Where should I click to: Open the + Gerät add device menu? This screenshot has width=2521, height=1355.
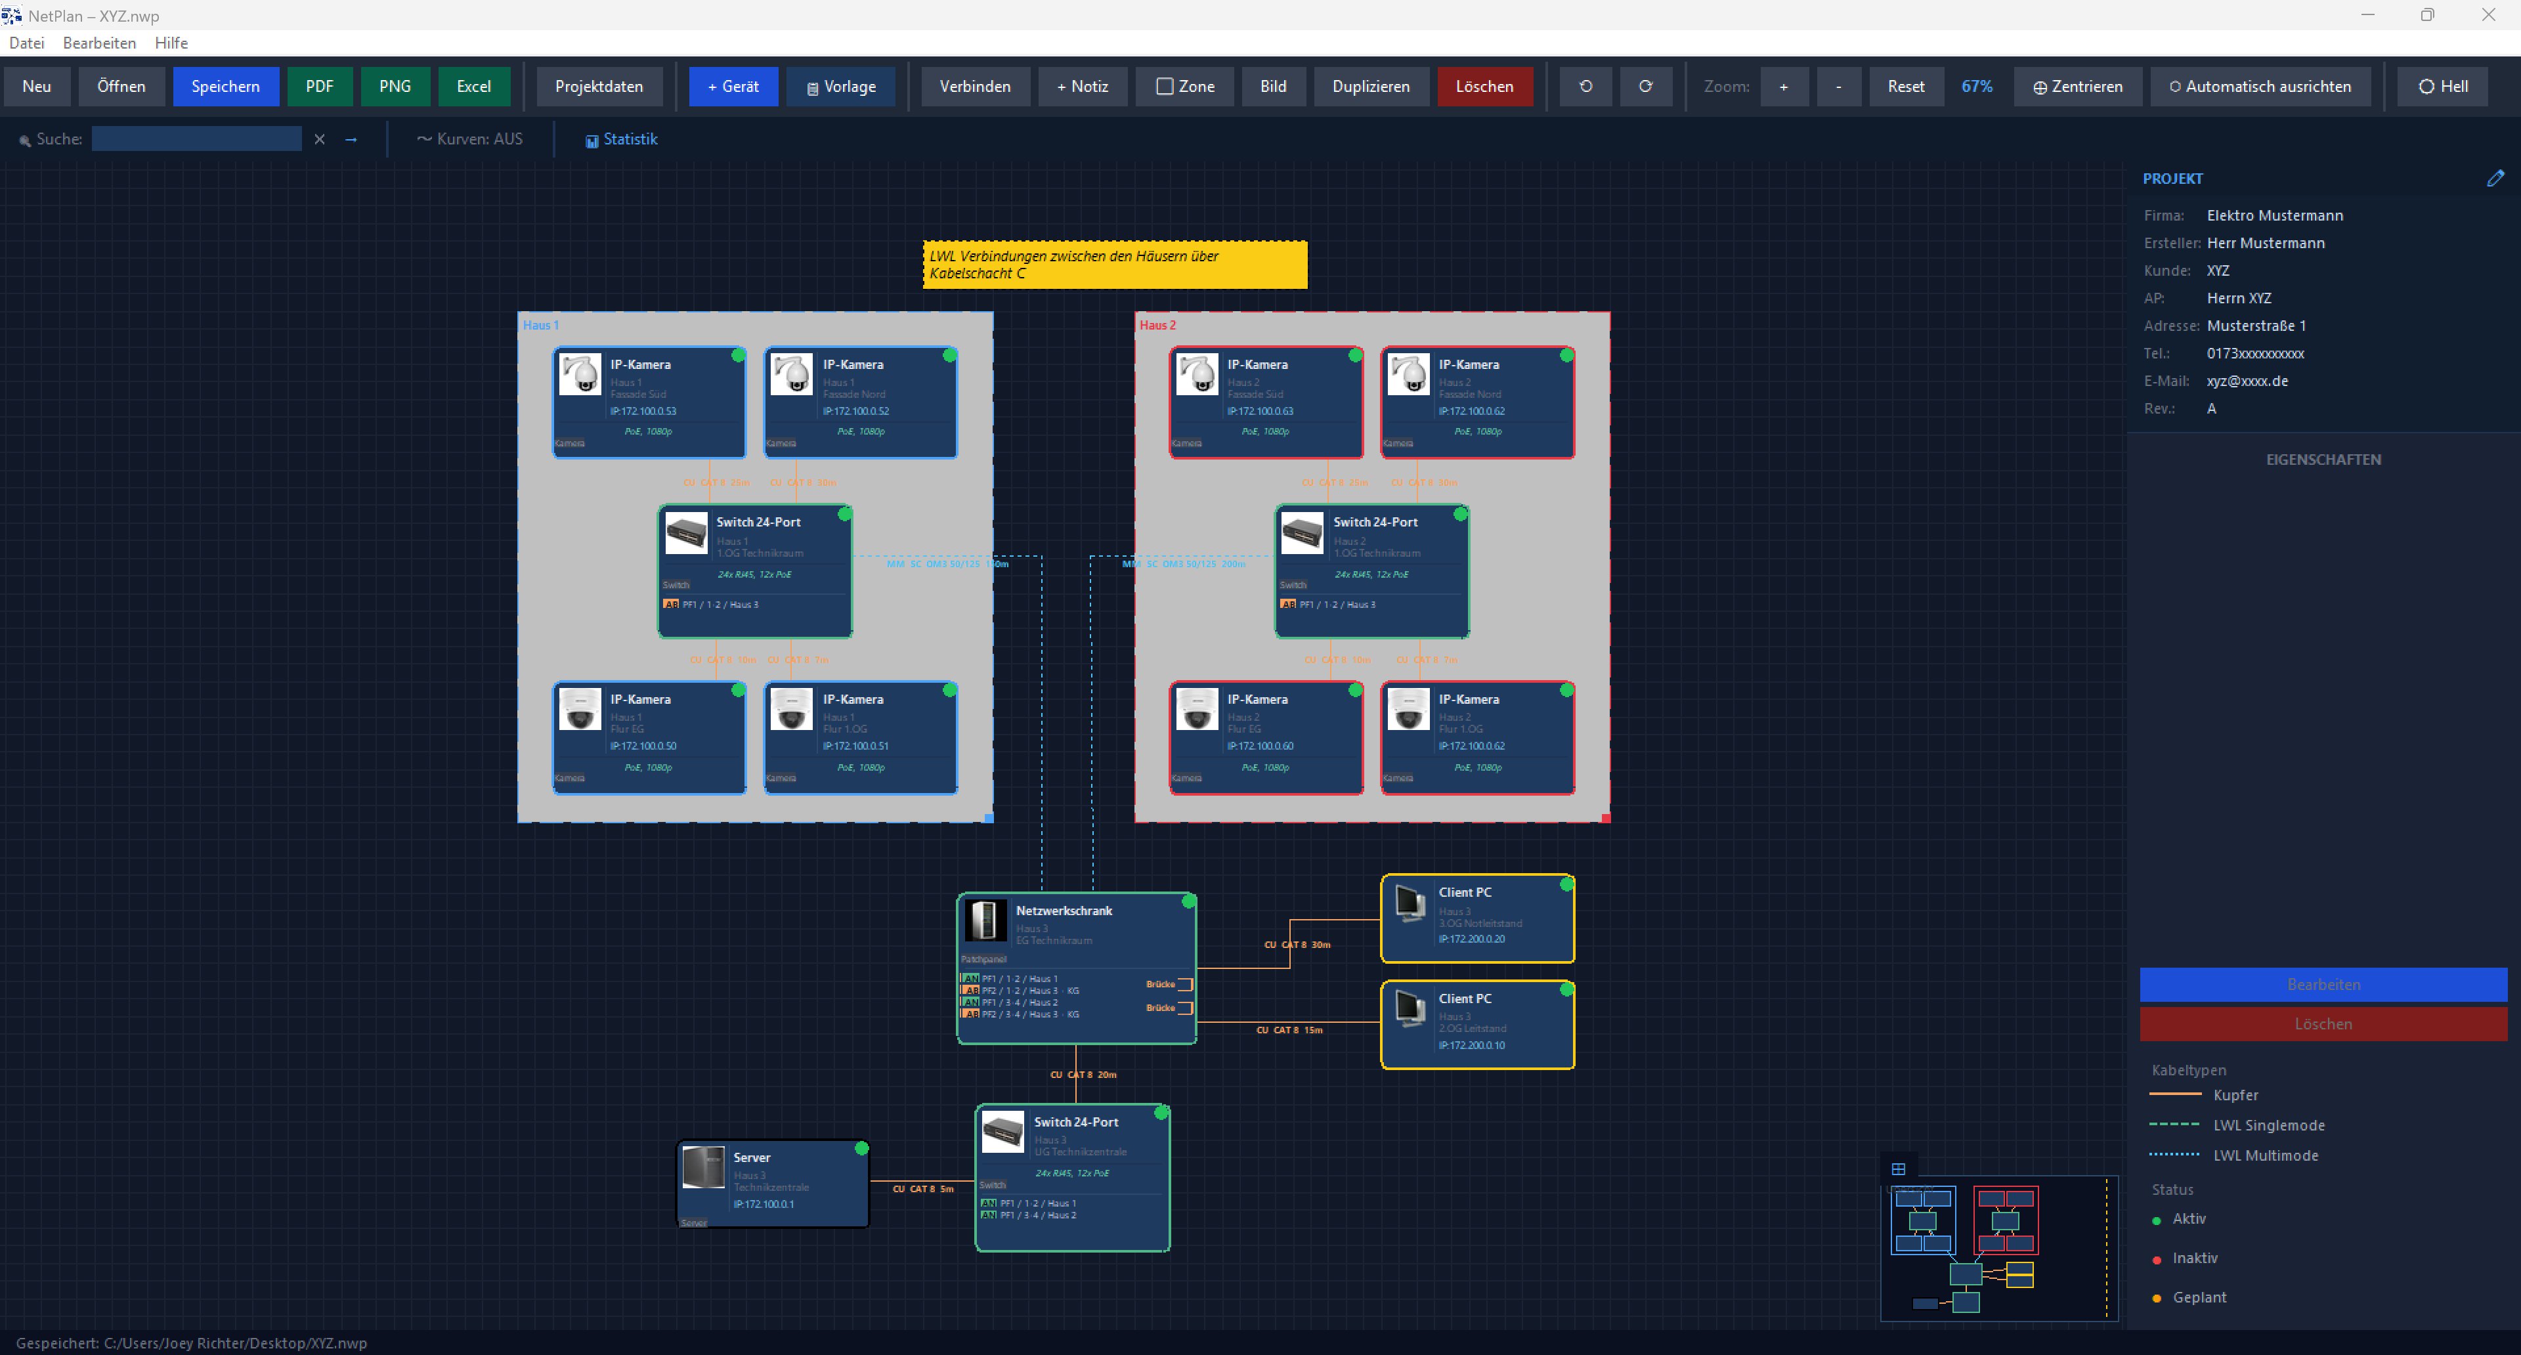pos(733,86)
